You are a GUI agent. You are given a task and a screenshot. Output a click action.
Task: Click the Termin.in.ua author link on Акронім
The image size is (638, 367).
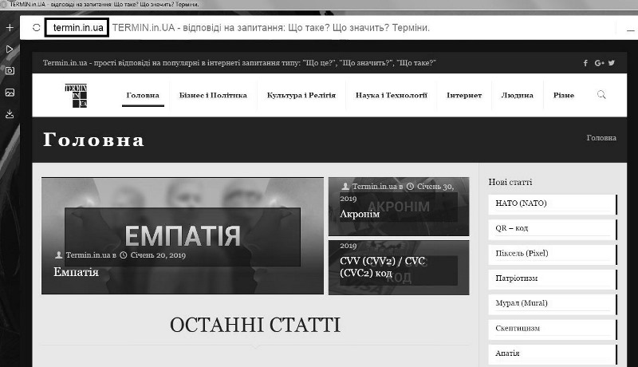point(374,187)
